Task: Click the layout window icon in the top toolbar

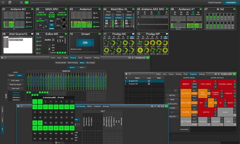Action: click(x=10, y=3)
